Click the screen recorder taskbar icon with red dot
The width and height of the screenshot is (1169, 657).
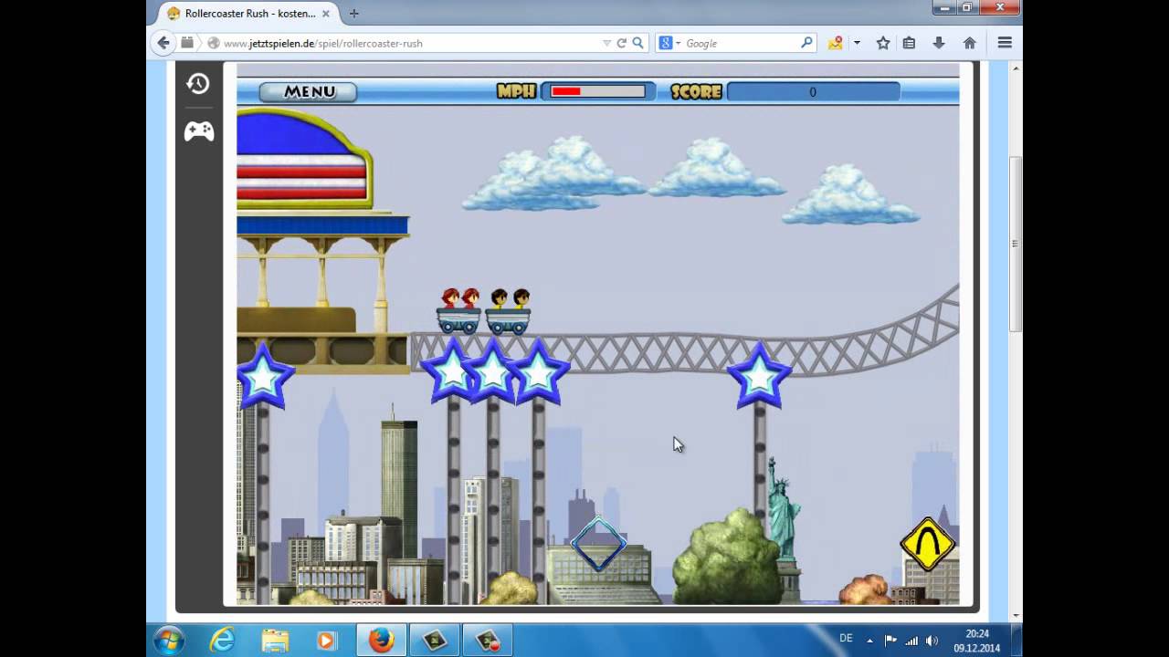click(x=487, y=641)
